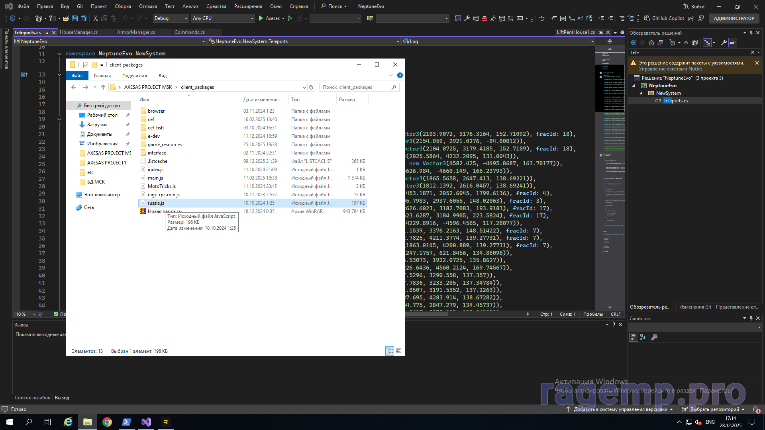Open Properties wrench icon in Solution Explorer
The width and height of the screenshot is (765, 430).
(724, 43)
